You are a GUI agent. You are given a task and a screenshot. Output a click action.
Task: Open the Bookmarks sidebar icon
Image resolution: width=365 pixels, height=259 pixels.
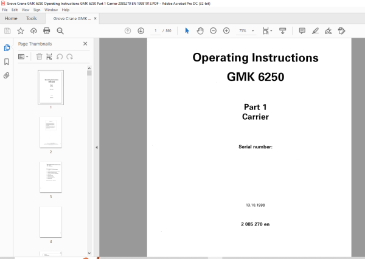[x=7, y=61]
